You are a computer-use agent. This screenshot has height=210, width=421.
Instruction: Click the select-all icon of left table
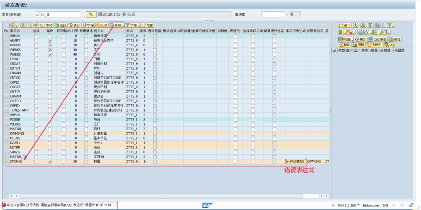coord(6,31)
